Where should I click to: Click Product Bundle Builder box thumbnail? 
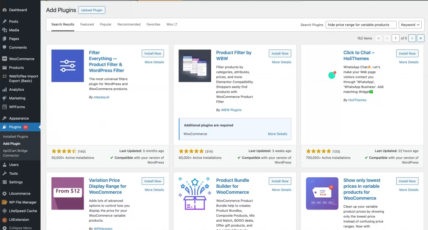tap(195, 193)
